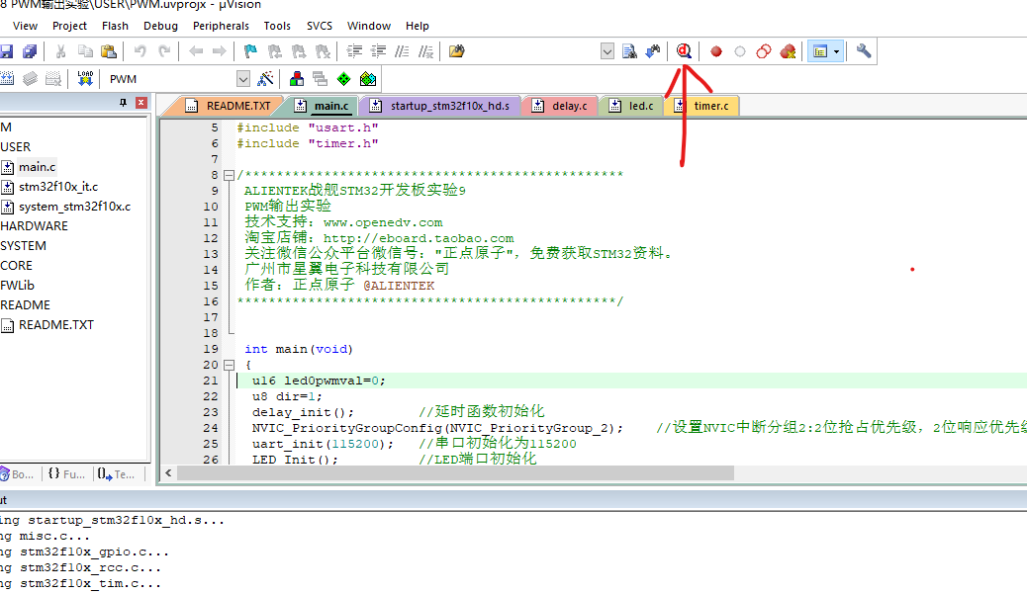Click Manage Multi-Project Workspace icon
The image size is (1027, 594).
click(x=320, y=79)
